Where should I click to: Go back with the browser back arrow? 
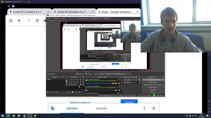[19, 21]
